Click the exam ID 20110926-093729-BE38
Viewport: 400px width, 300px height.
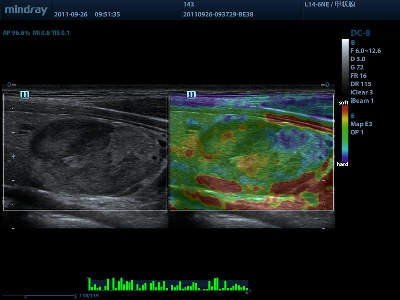[218, 14]
